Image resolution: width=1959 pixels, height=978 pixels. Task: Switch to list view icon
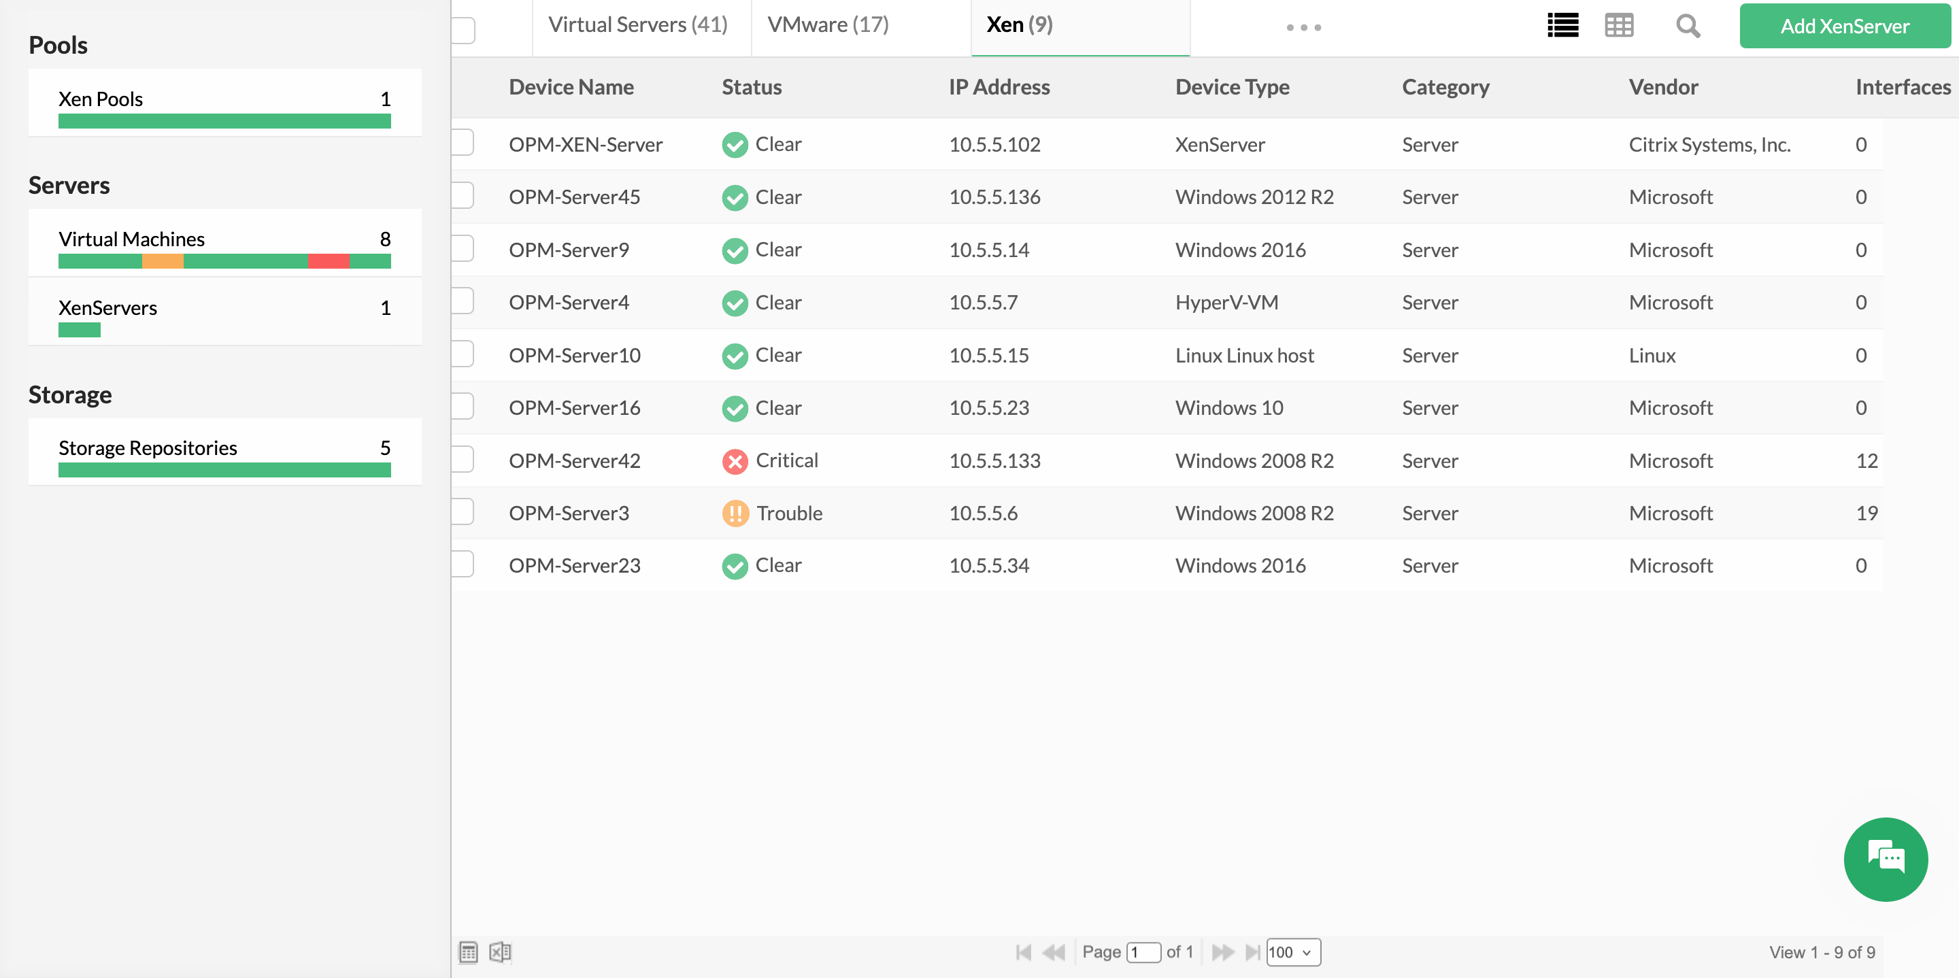point(1563,26)
